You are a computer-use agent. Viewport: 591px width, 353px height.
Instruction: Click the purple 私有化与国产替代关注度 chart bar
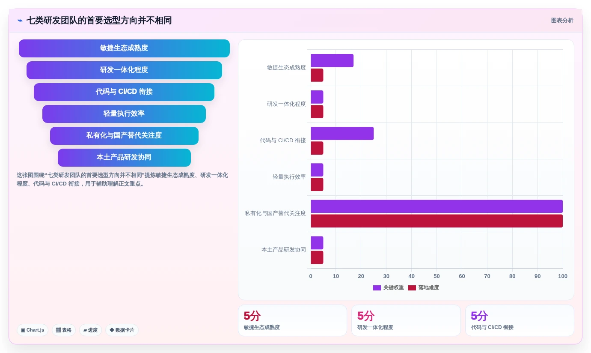coord(437,206)
